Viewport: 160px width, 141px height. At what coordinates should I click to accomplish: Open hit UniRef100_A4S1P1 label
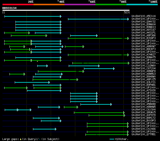(143, 32)
